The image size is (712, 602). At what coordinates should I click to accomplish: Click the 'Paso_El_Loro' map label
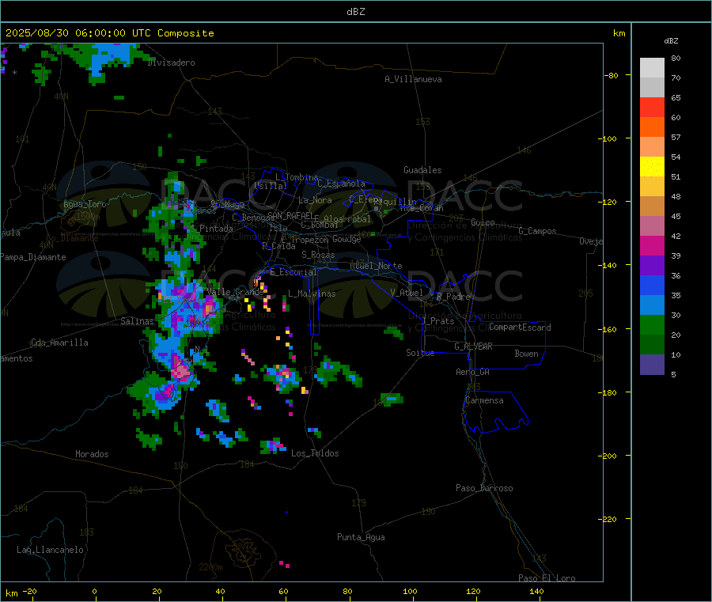tap(547, 578)
